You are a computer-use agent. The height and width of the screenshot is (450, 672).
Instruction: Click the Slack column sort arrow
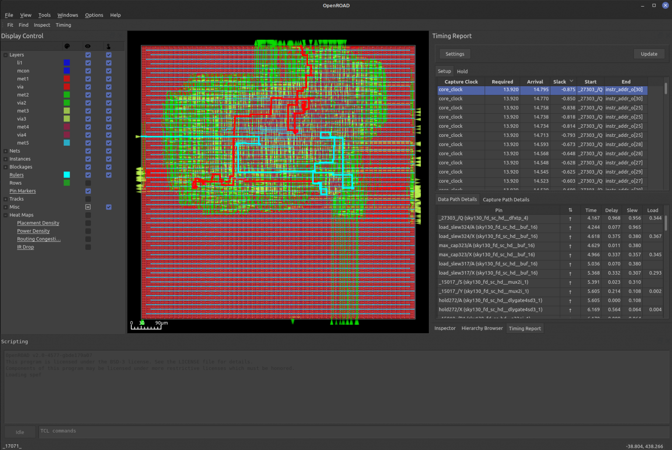tap(571, 81)
